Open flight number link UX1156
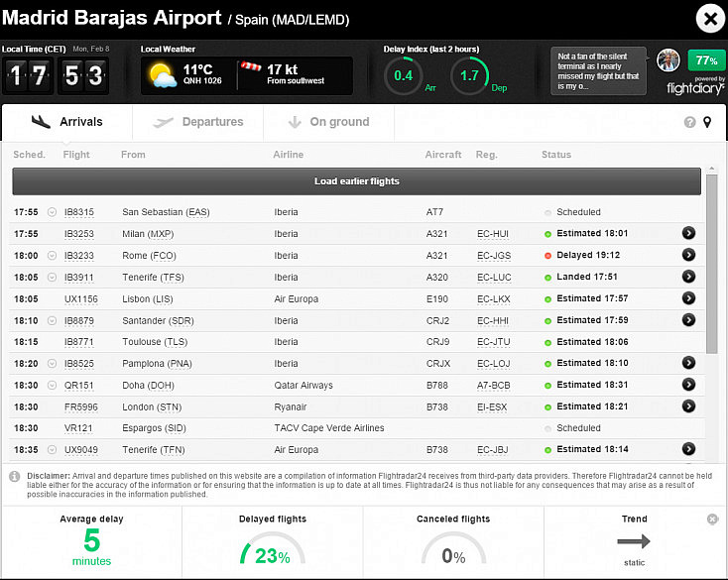The width and height of the screenshot is (728, 580). (80, 298)
